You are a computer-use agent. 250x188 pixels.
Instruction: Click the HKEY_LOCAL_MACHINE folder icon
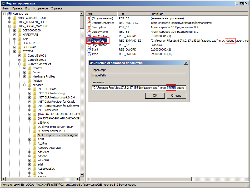point(14,26)
